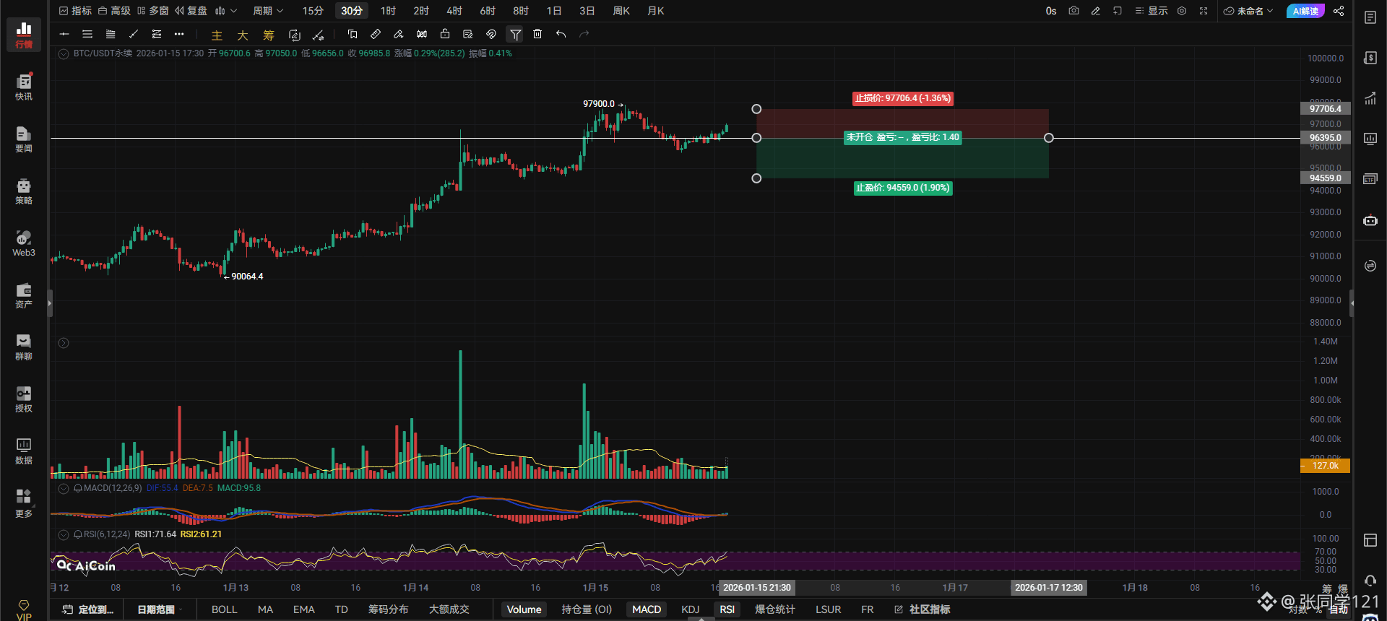This screenshot has height=621, width=1387.
Task: Open the 多窗 multi-window layout
Action: tap(152, 11)
